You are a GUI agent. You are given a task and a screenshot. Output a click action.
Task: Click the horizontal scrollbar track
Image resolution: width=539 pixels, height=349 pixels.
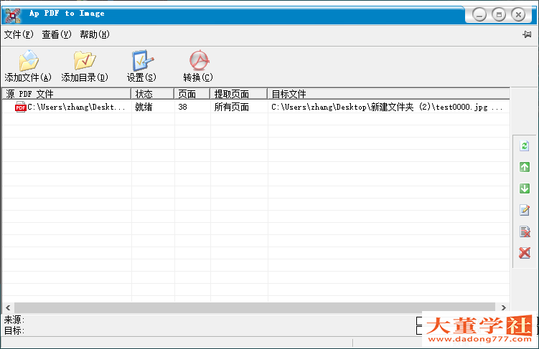point(254,307)
